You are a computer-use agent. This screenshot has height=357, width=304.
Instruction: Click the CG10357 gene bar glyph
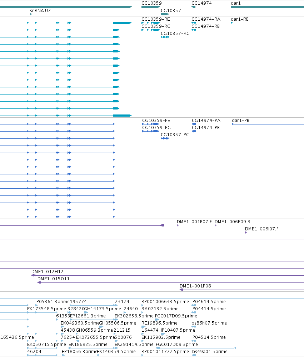tap(165, 14)
